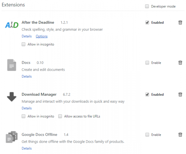Viewport: 186px width, 154px height.
Task: Click the Download Manager title text
Action: [x=39, y=94]
